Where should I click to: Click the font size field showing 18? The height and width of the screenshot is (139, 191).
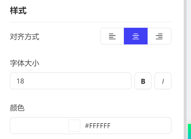click(71, 81)
